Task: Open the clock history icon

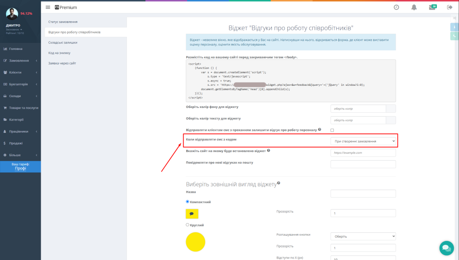Action: [x=396, y=7]
